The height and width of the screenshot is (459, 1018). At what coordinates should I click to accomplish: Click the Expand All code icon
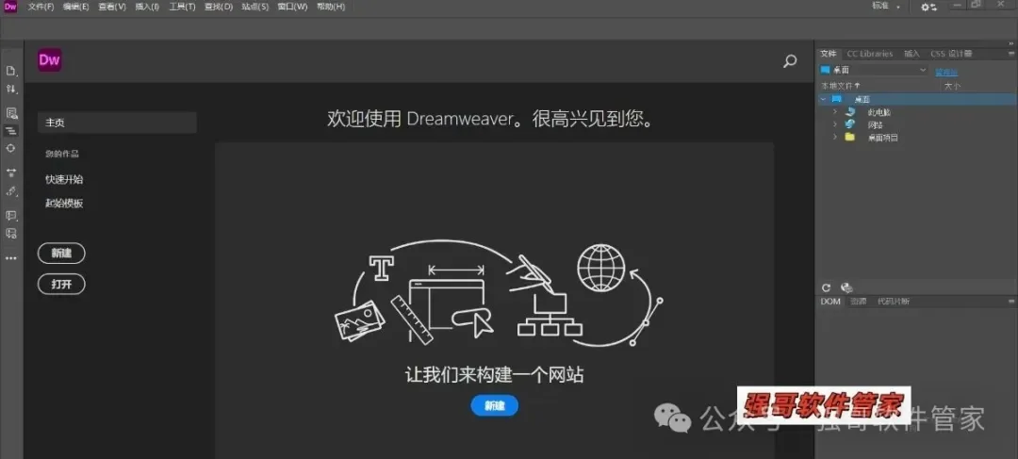[11, 172]
